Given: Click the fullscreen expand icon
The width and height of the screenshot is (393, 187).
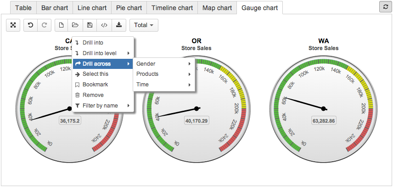Looking at the screenshot, I should 13,25.
